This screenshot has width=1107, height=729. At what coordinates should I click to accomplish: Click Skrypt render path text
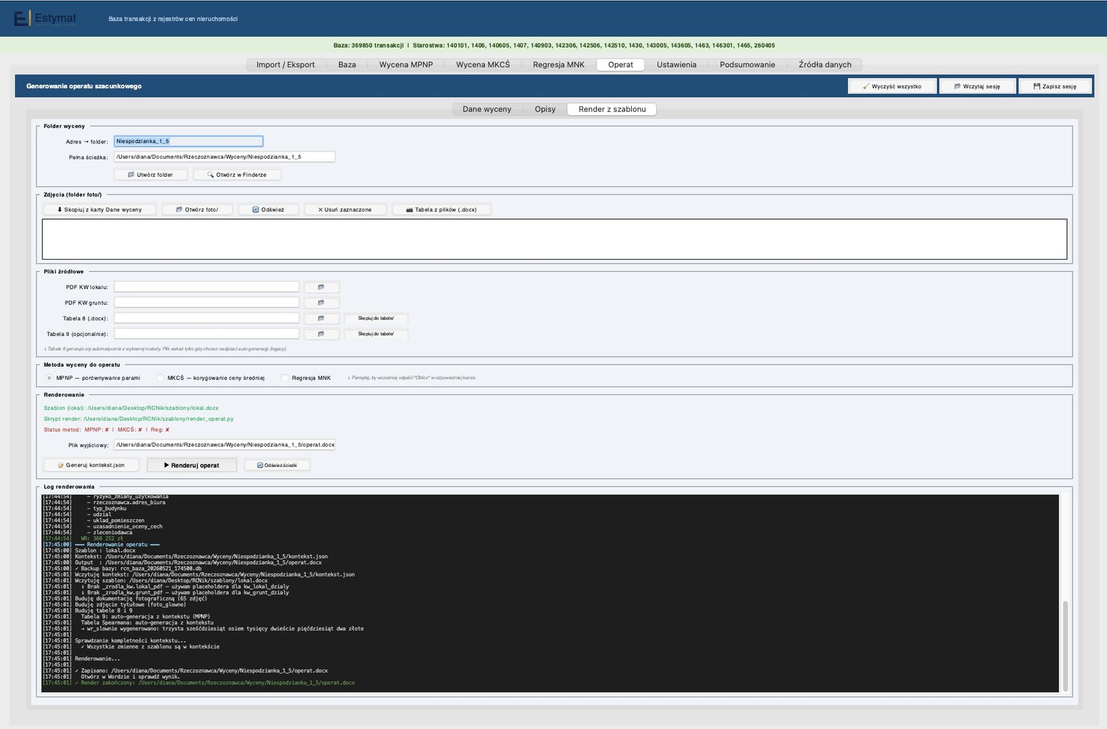coord(138,419)
